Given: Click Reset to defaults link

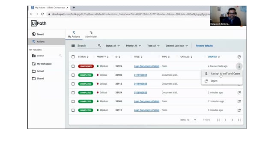Looking at the screenshot, I should 204,46.
